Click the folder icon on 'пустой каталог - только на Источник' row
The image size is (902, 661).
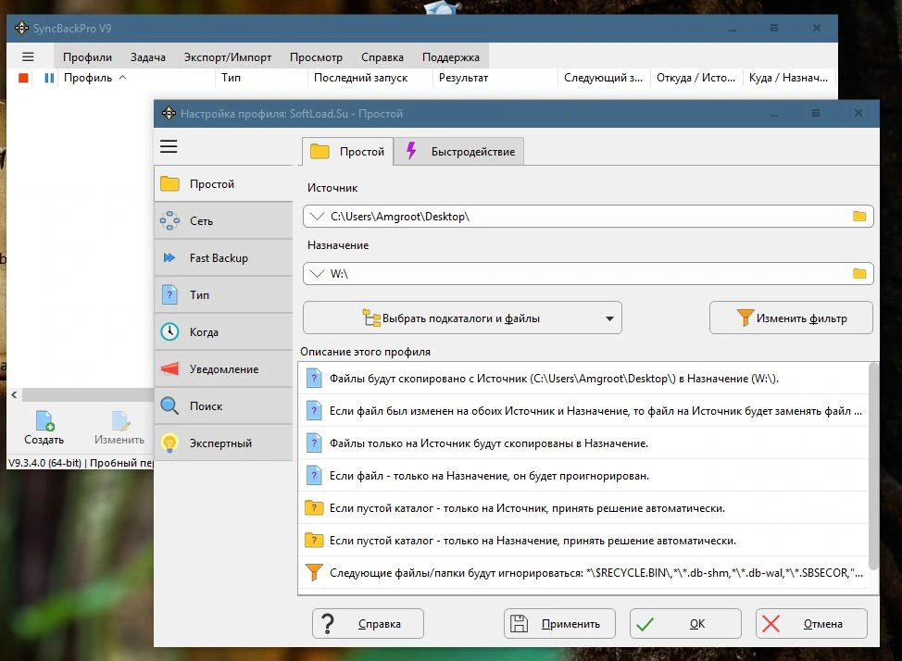coord(314,508)
